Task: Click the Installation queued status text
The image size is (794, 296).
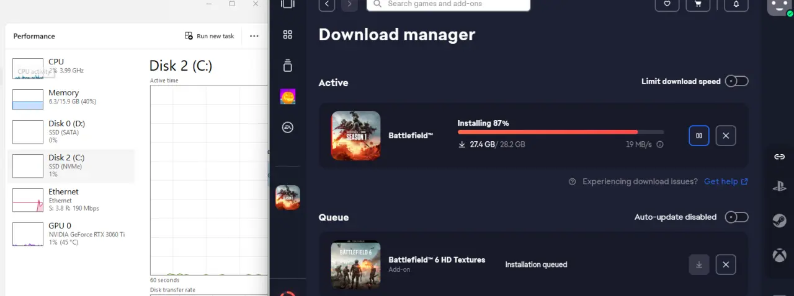Action: tap(536, 264)
